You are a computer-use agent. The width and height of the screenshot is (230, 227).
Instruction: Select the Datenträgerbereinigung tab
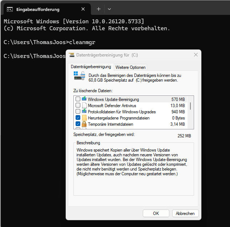click(91, 67)
